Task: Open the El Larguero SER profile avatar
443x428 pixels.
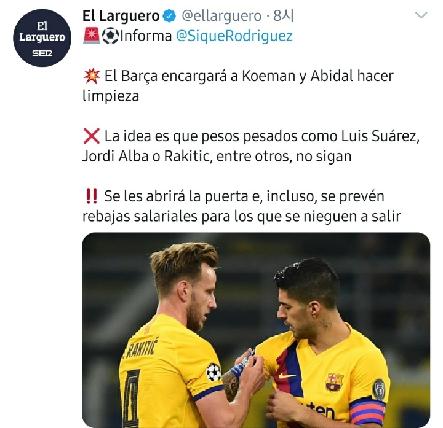Action: coord(42,38)
